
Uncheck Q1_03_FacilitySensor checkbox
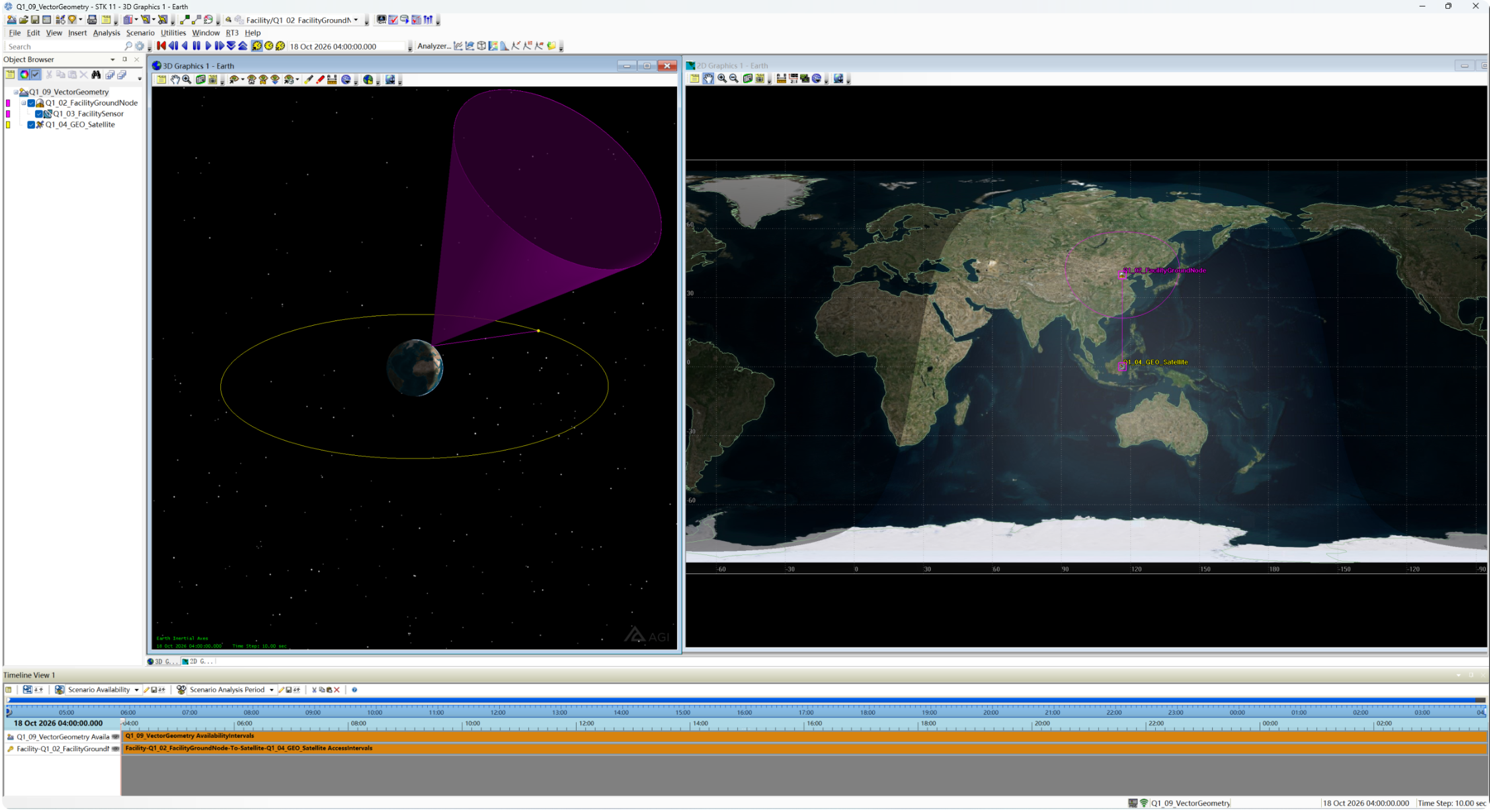(x=39, y=114)
